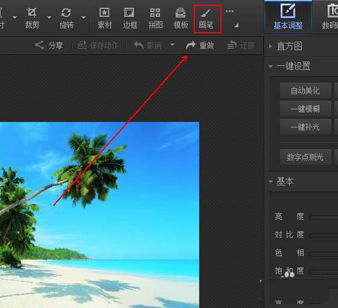Click the 自动美化 button
This screenshot has height=308, width=338.
pyautogui.click(x=305, y=91)
